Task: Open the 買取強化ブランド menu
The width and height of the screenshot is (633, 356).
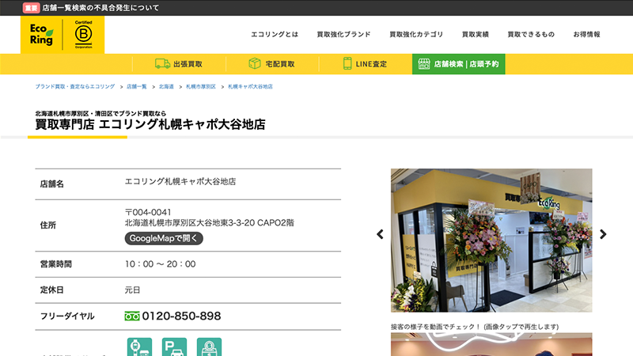Action: pyautogui.click(x=343, y=35)
